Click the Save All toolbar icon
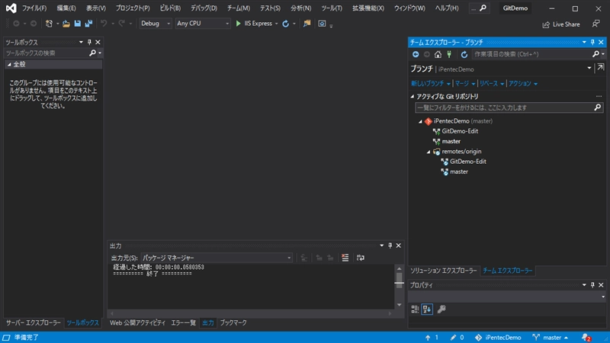This screenshot has height=343, width=610. 88,24
